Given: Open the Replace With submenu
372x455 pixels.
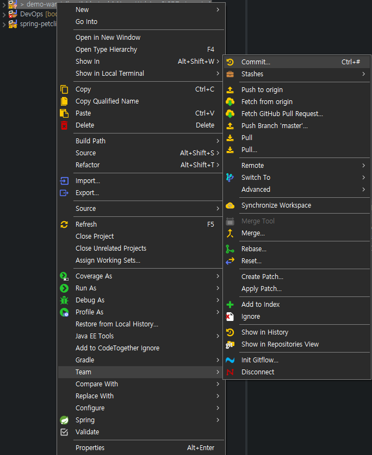Looking at the screenshot, I should pos(141,396).
